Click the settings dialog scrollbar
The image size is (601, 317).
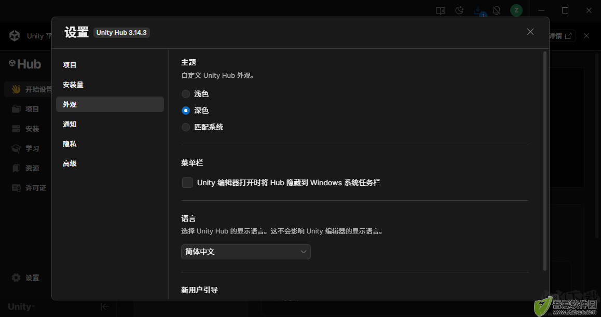[x=545, y=161]
